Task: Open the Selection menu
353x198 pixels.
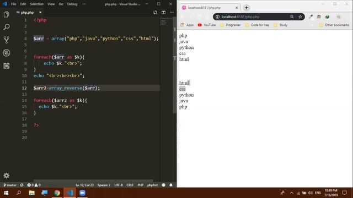Action: [37, 4]
